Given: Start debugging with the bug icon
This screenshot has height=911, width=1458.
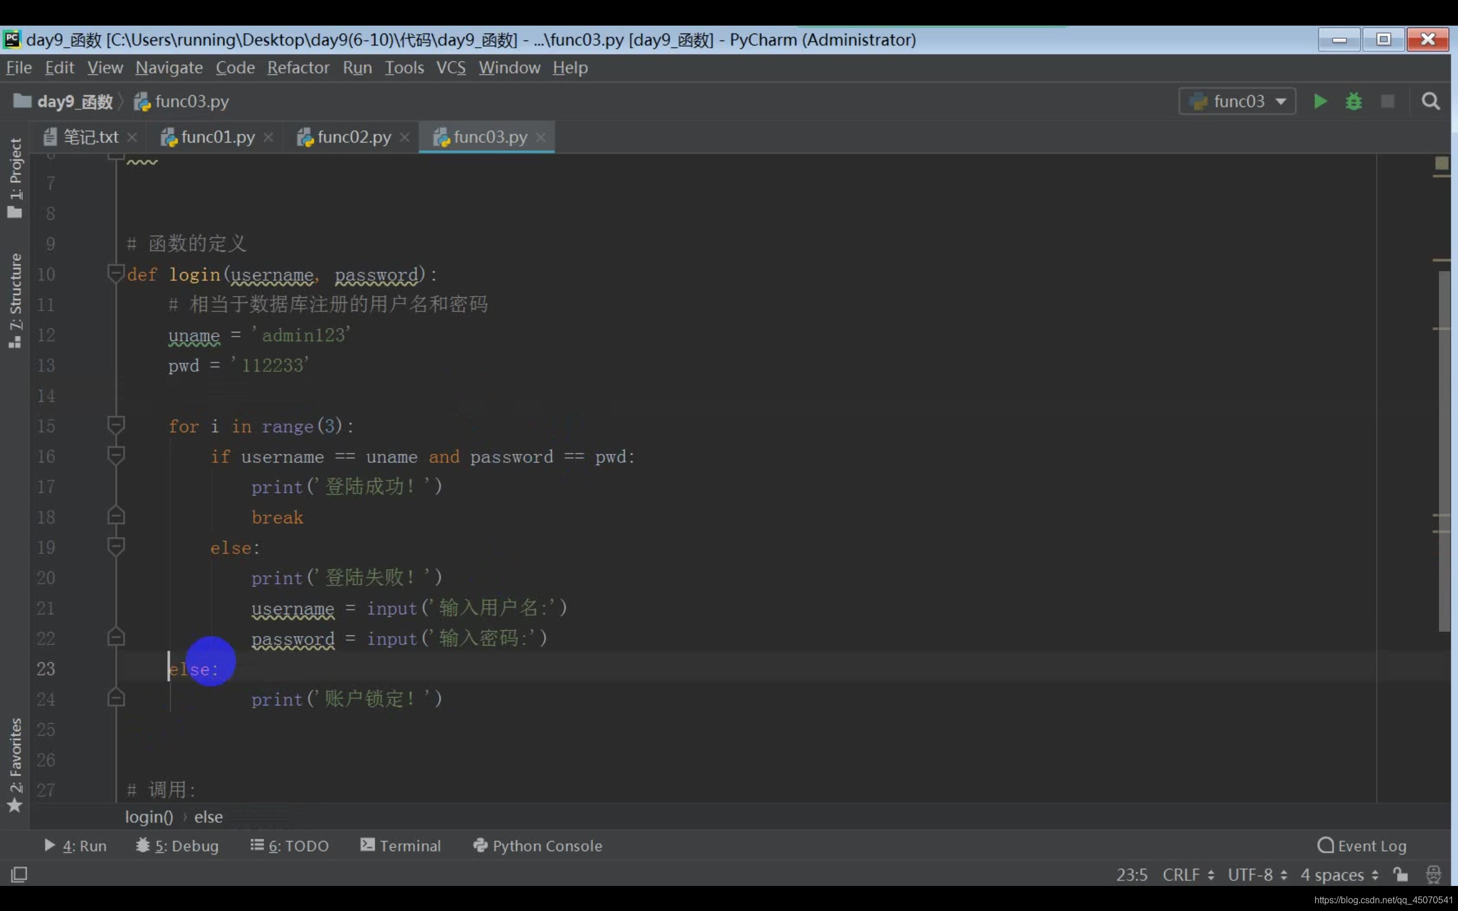Looking at the screenshot, I should click(x=1354, y=101).
